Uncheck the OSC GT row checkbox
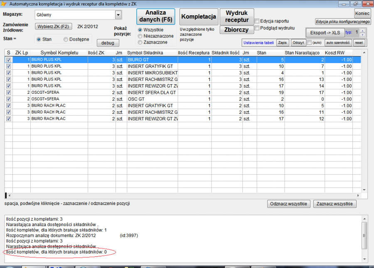 click(9, 99)
